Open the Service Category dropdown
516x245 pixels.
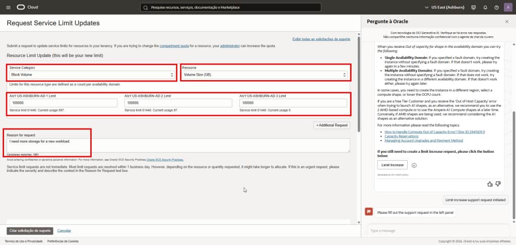point(92,75)
